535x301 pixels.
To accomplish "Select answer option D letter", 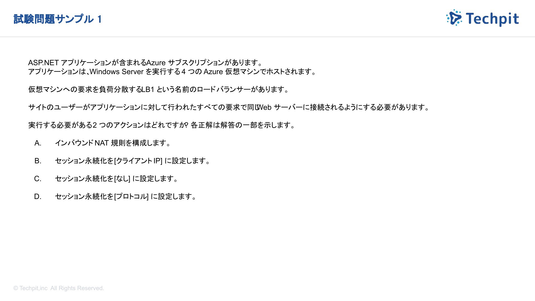I will [x=38, y=196].
